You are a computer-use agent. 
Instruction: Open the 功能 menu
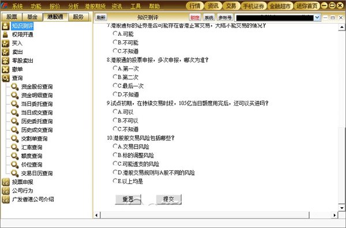click(x=36, y=6)
